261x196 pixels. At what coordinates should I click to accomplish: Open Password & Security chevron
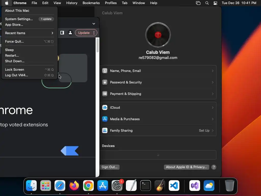pyautogui.click(x=213, y=82)
